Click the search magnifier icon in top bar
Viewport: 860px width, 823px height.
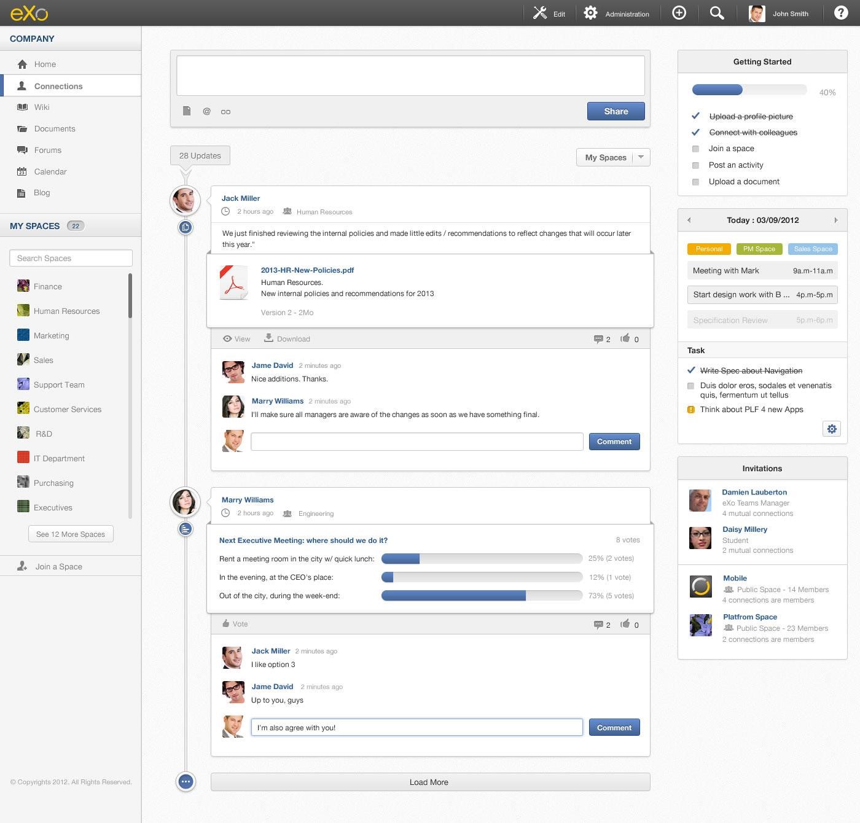[716, 14]
